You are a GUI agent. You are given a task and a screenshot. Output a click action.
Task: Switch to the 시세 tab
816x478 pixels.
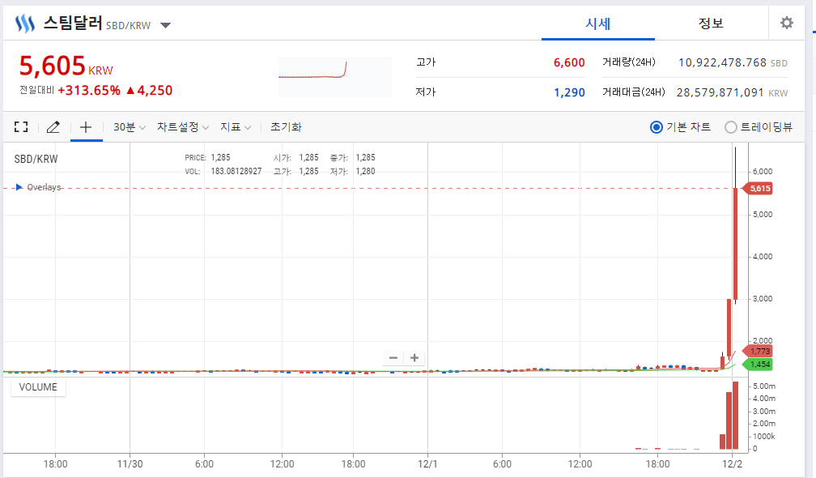pos(598,23)
